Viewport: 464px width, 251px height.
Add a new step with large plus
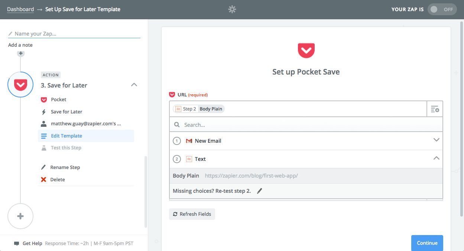click(20, 216)
